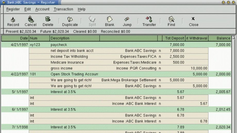Click the Balance column header
Image resolution: width=237 pixels, height=133 pixels.
pyautogui.click(x=220, y=38)
